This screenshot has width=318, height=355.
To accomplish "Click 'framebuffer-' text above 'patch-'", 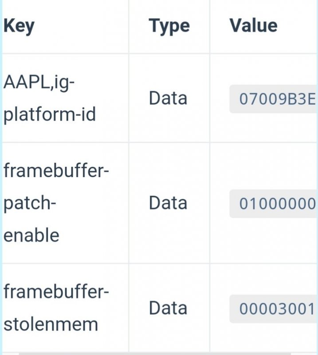I will pos(56,171).
